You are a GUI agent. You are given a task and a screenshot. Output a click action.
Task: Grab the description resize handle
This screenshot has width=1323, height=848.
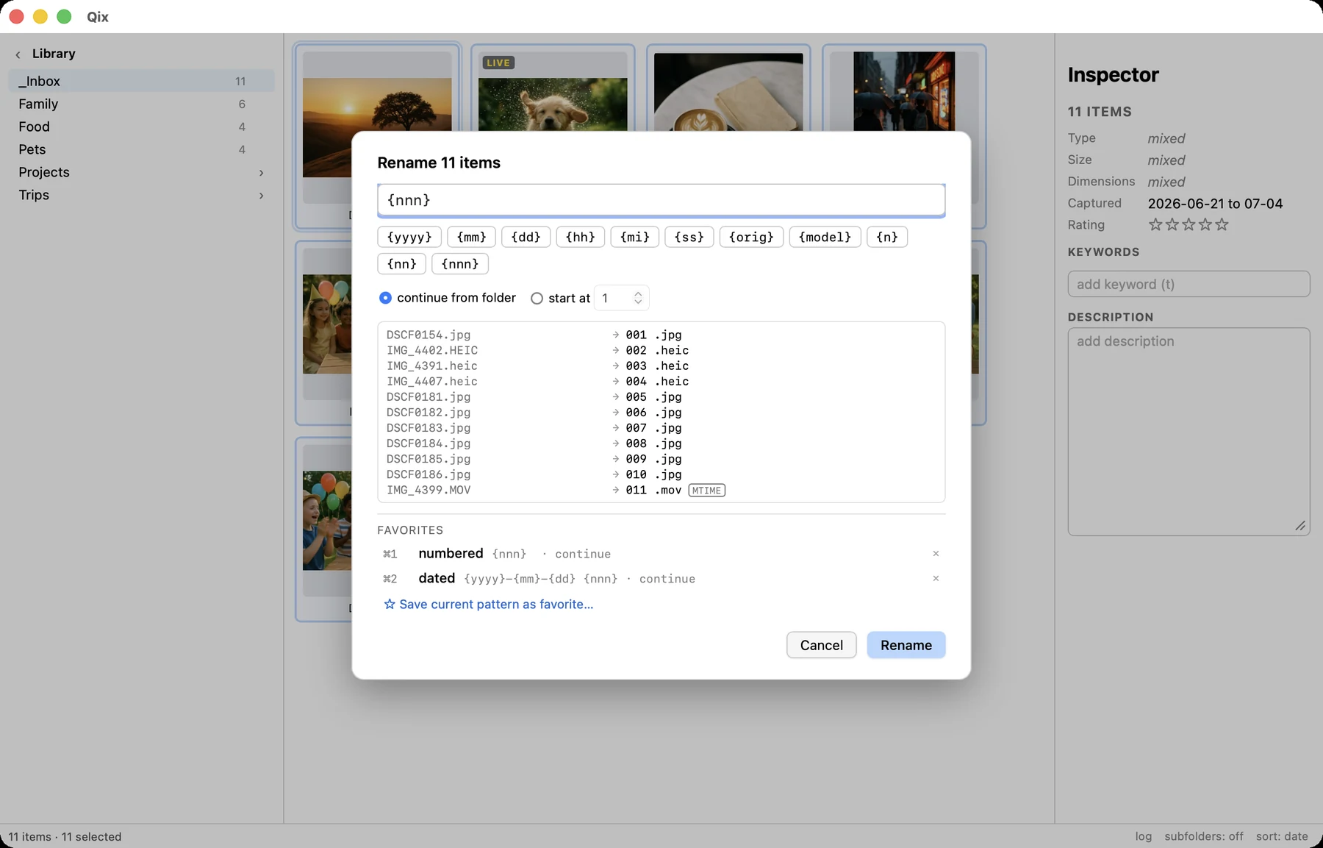(1300, 525)
